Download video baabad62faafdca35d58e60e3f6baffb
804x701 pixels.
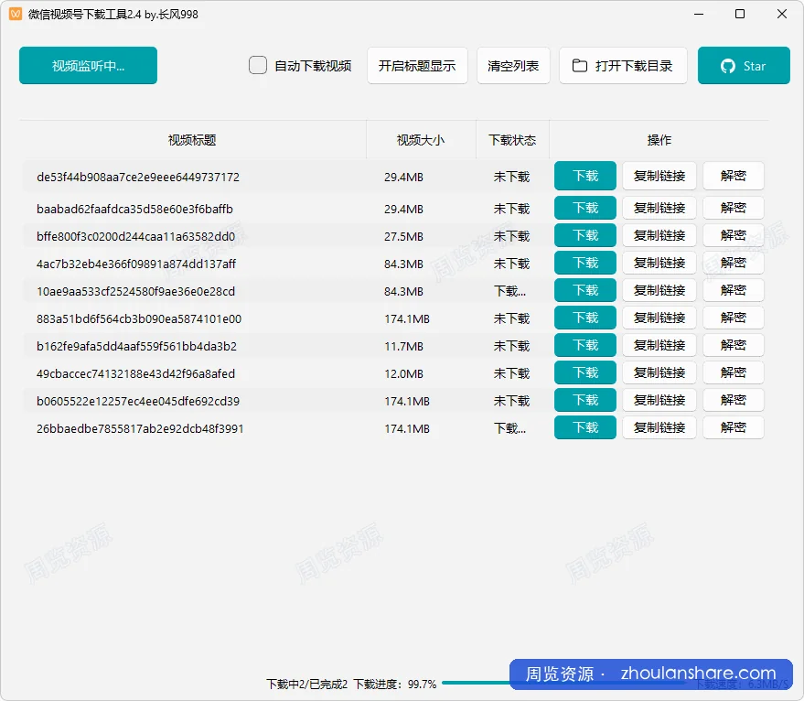click(x=585, y=208)
